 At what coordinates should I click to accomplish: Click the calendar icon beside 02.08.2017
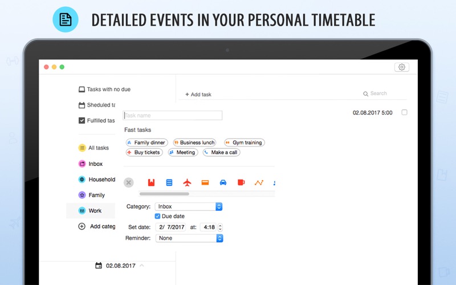99,266
